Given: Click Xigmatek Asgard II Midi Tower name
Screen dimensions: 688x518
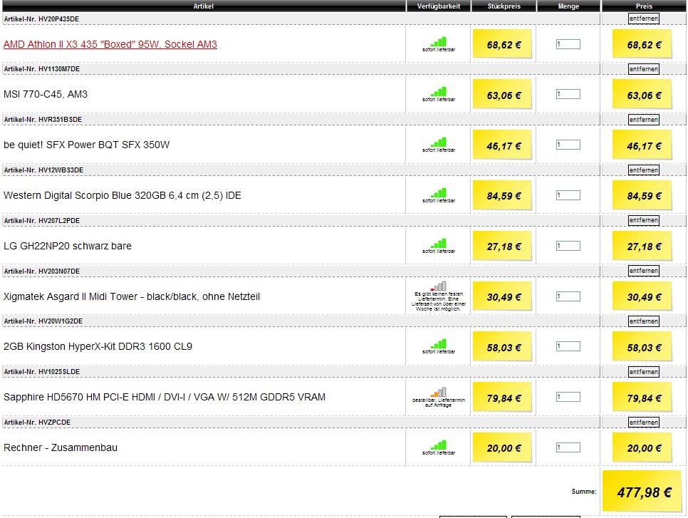Looking at the screenshot, I should click(x=132, y=296).
